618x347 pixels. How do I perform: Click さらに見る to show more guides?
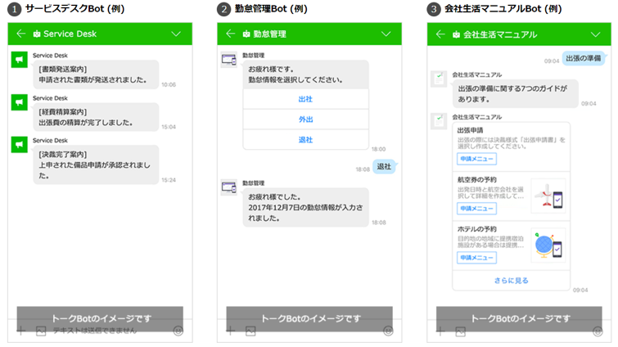click(512, 281)
